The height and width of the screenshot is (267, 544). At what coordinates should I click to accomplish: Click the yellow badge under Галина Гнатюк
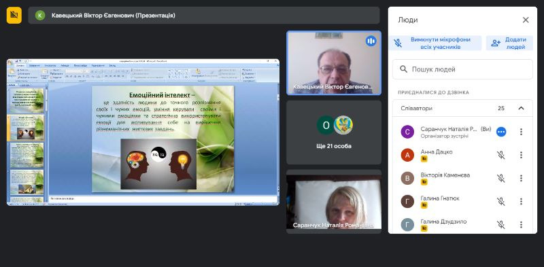[424, 205]
